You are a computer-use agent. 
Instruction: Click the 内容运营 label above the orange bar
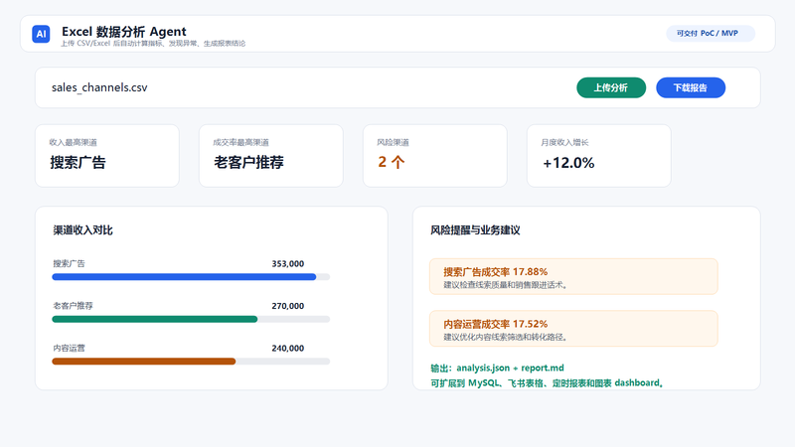[69, 349]
